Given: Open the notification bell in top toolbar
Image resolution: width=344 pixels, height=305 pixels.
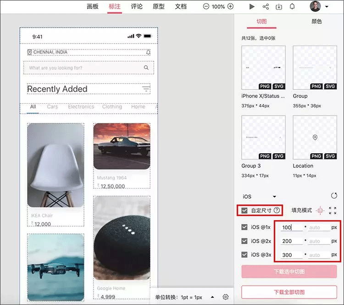Looking at the screenshot, I should pos(292,6).
